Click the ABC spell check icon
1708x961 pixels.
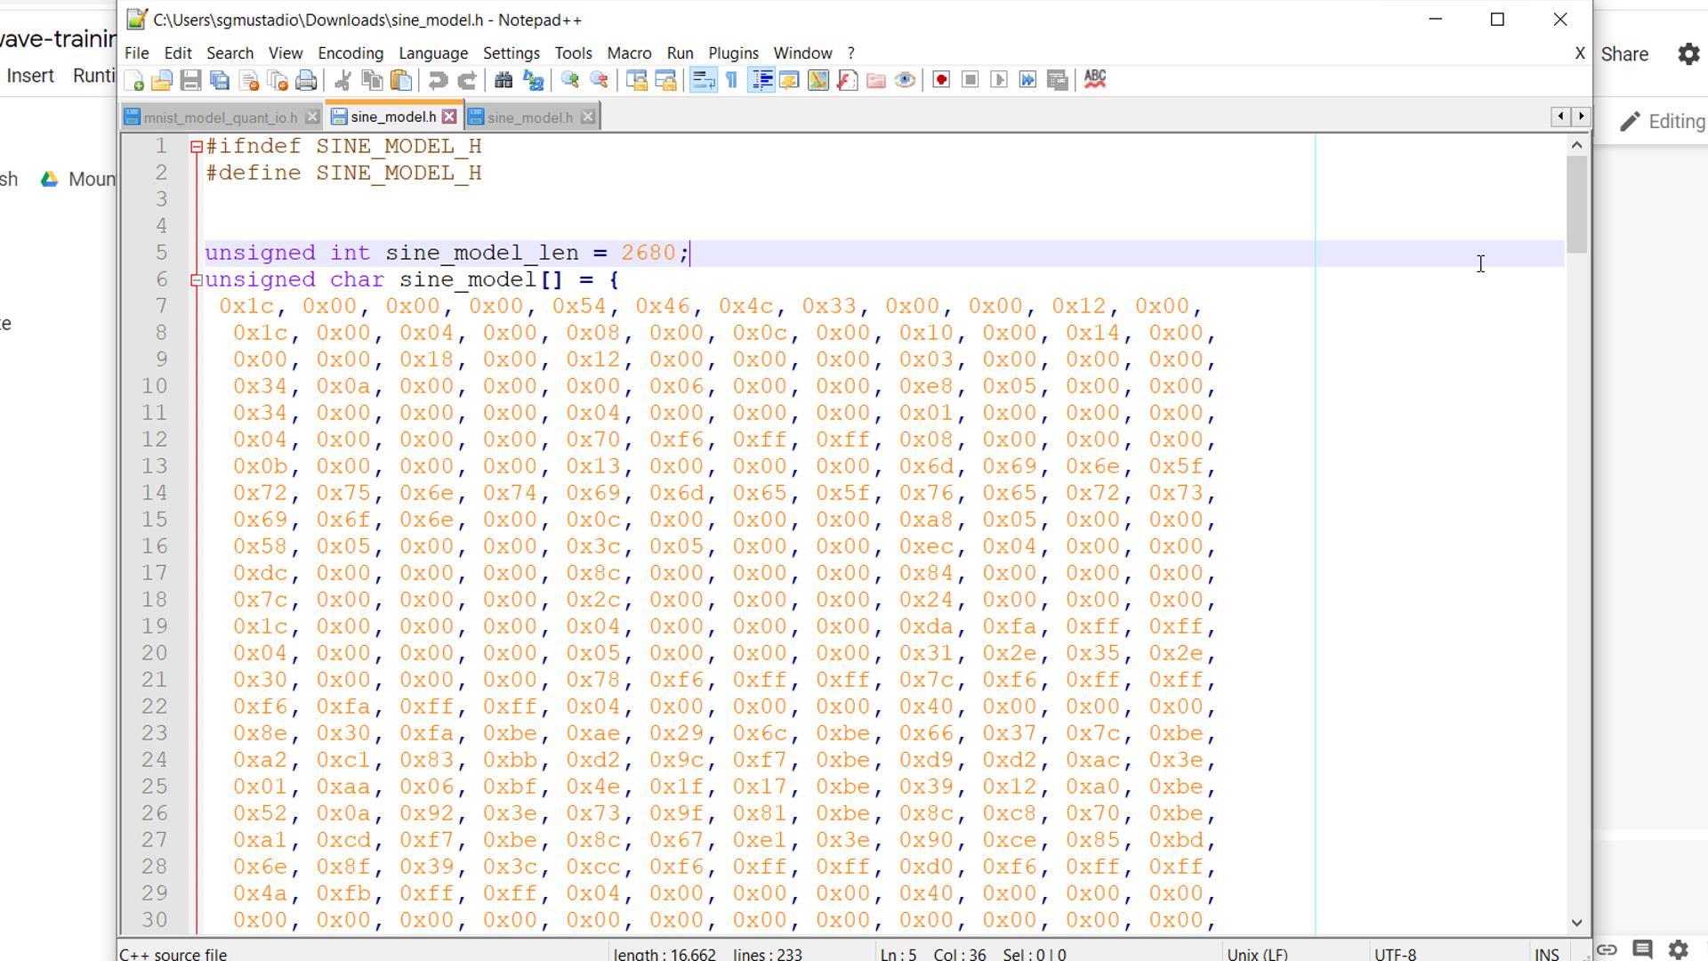[1095, 81]
